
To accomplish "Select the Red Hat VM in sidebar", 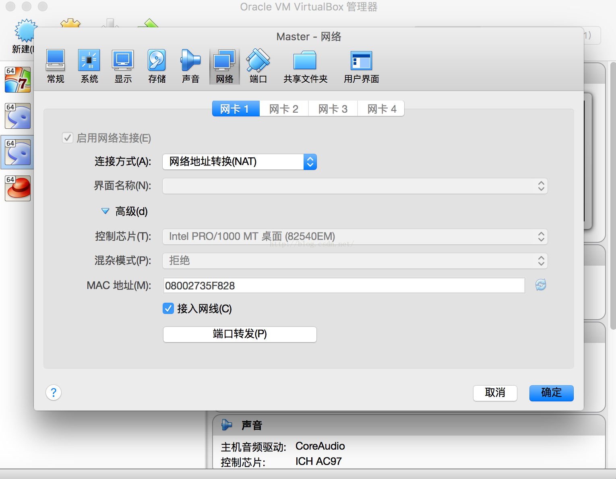I will [18, 188].
